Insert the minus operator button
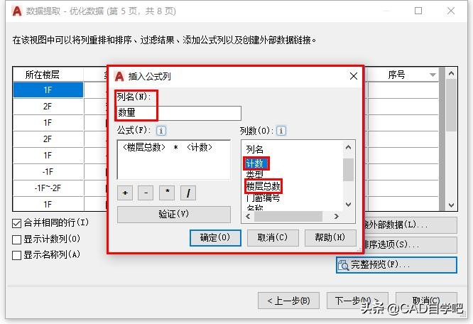This screenshot has width=473, height=324. pos(146,193)
